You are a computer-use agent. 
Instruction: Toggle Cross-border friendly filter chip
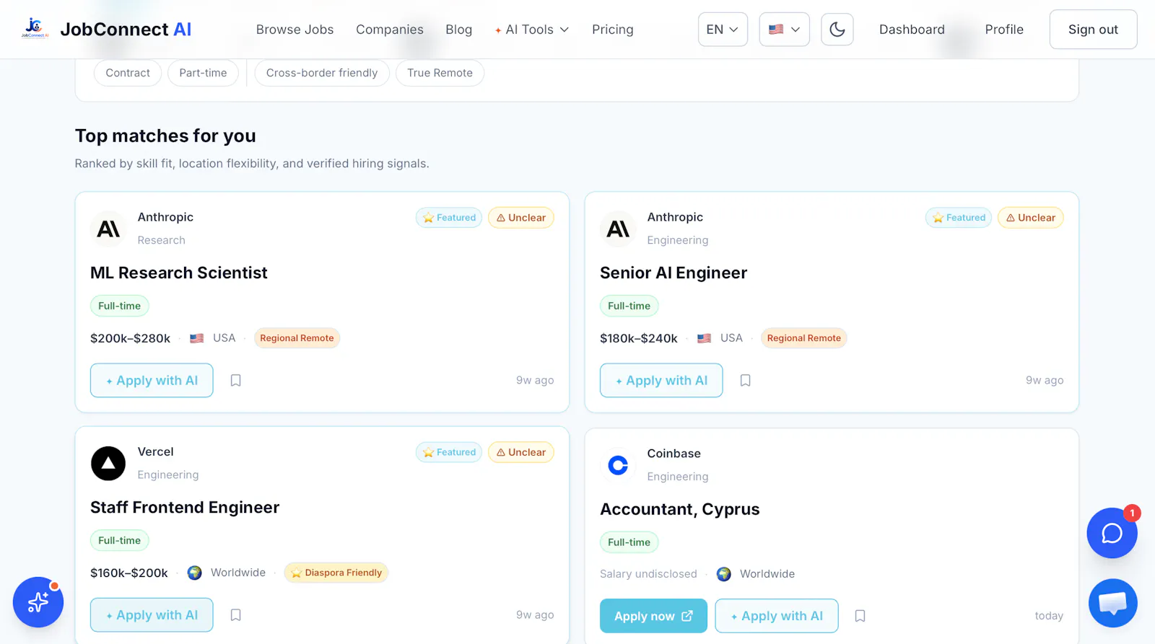[322, 73]
